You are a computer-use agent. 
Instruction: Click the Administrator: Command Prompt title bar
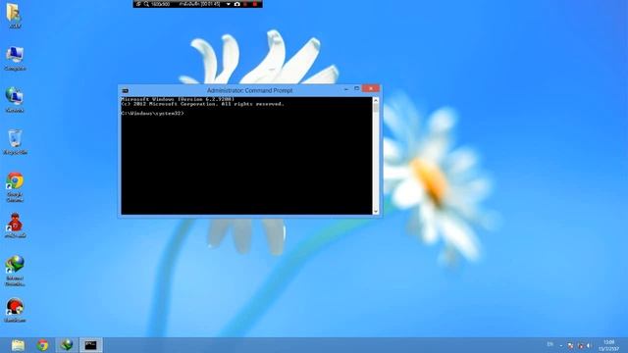tap(249, 90)
